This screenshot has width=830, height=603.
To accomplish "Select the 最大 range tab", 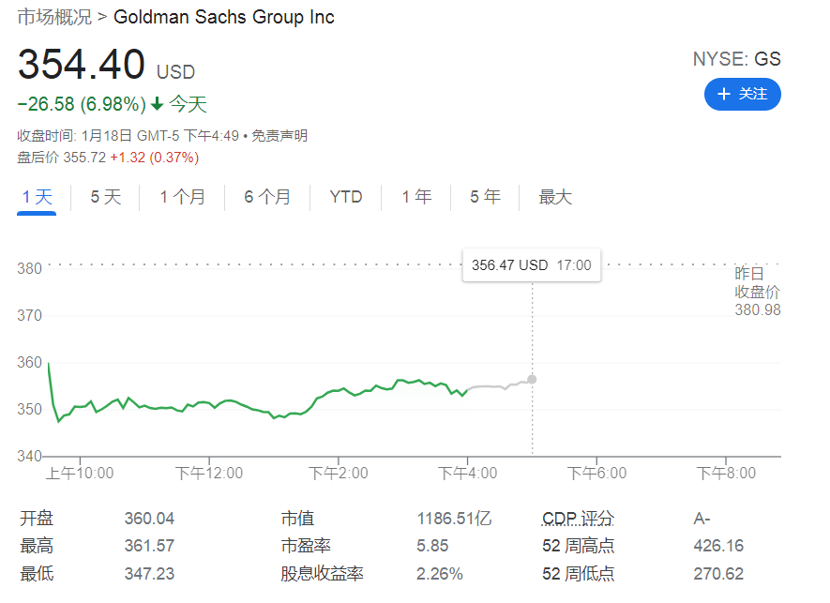I will pyautogui.click(x=555, y=197).
